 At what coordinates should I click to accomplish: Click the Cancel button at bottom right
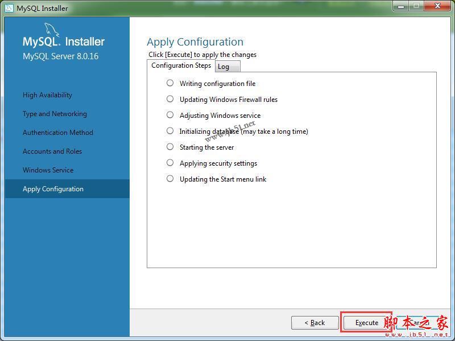tap(416, 322)
